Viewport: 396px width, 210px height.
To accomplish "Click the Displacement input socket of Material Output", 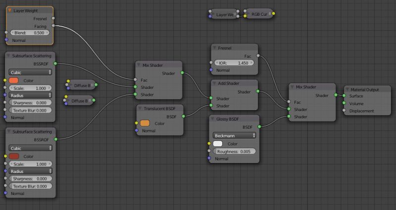I will (344, 110).
